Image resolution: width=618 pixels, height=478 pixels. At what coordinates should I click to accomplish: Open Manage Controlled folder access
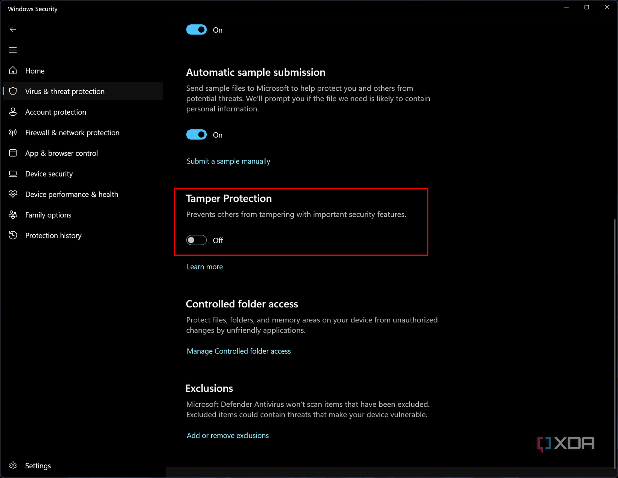click(x=239, y=351)
